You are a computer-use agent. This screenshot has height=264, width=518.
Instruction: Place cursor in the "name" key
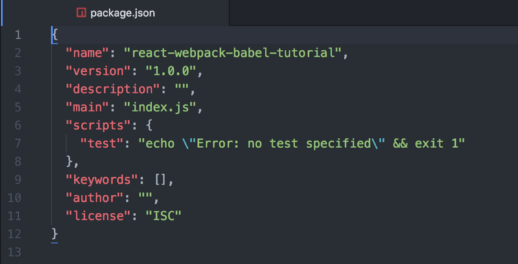click(87, 53)
